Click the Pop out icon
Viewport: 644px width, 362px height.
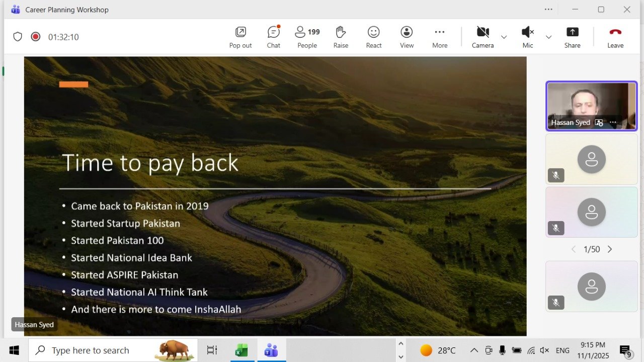[240, 37]
